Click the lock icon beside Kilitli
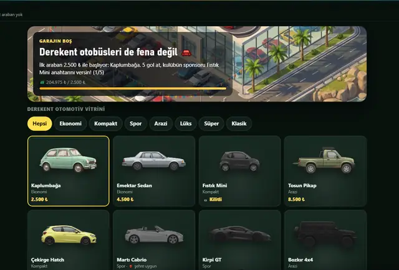399x270 pixels. coord(206,200)
